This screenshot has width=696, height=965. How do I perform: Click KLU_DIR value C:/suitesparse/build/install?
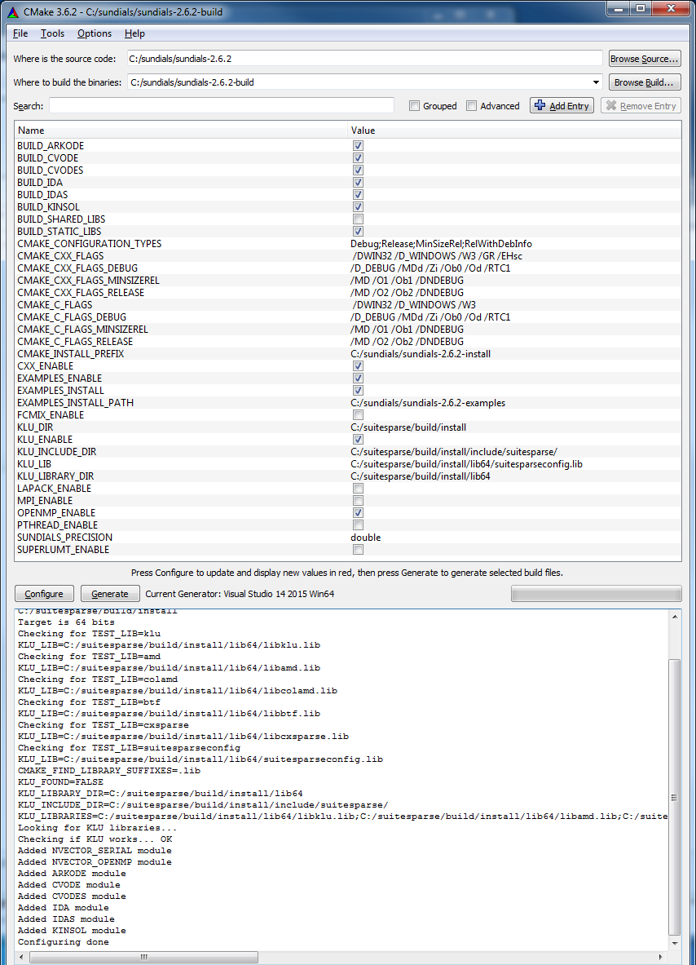tap(408, 427)
